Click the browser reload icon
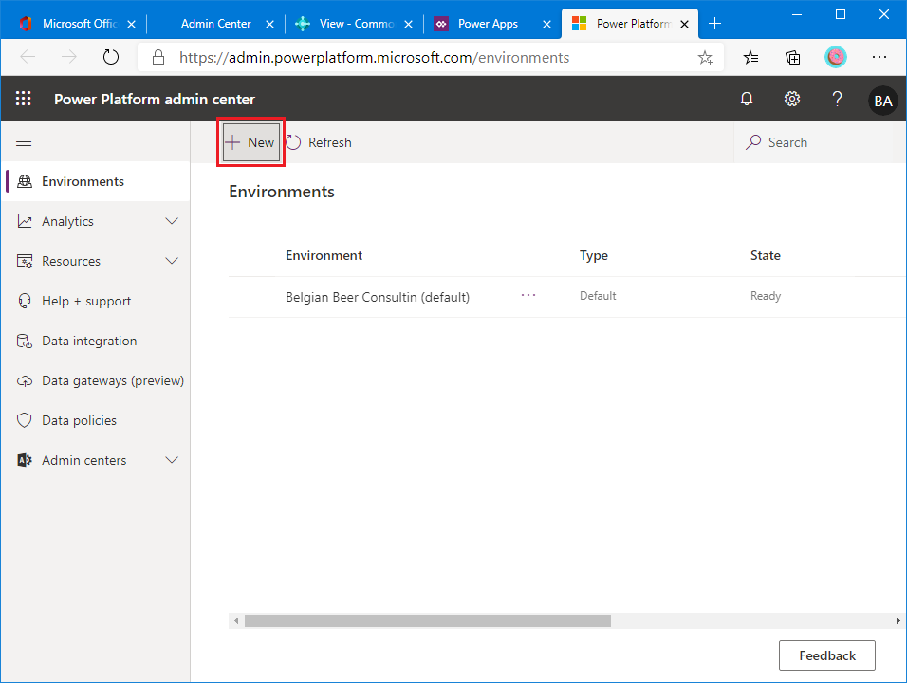This screenshot has width=907, height=683. click(110, 57)
